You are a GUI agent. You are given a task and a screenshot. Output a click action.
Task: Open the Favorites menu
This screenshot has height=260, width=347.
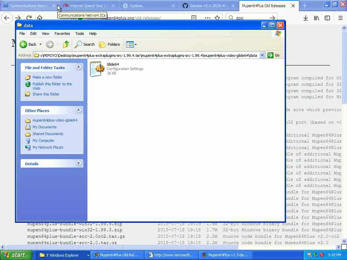point(62,34)
